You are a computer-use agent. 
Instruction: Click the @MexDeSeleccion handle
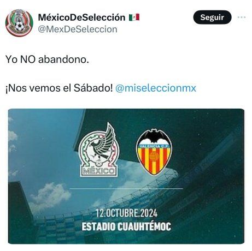pos(78,29)
